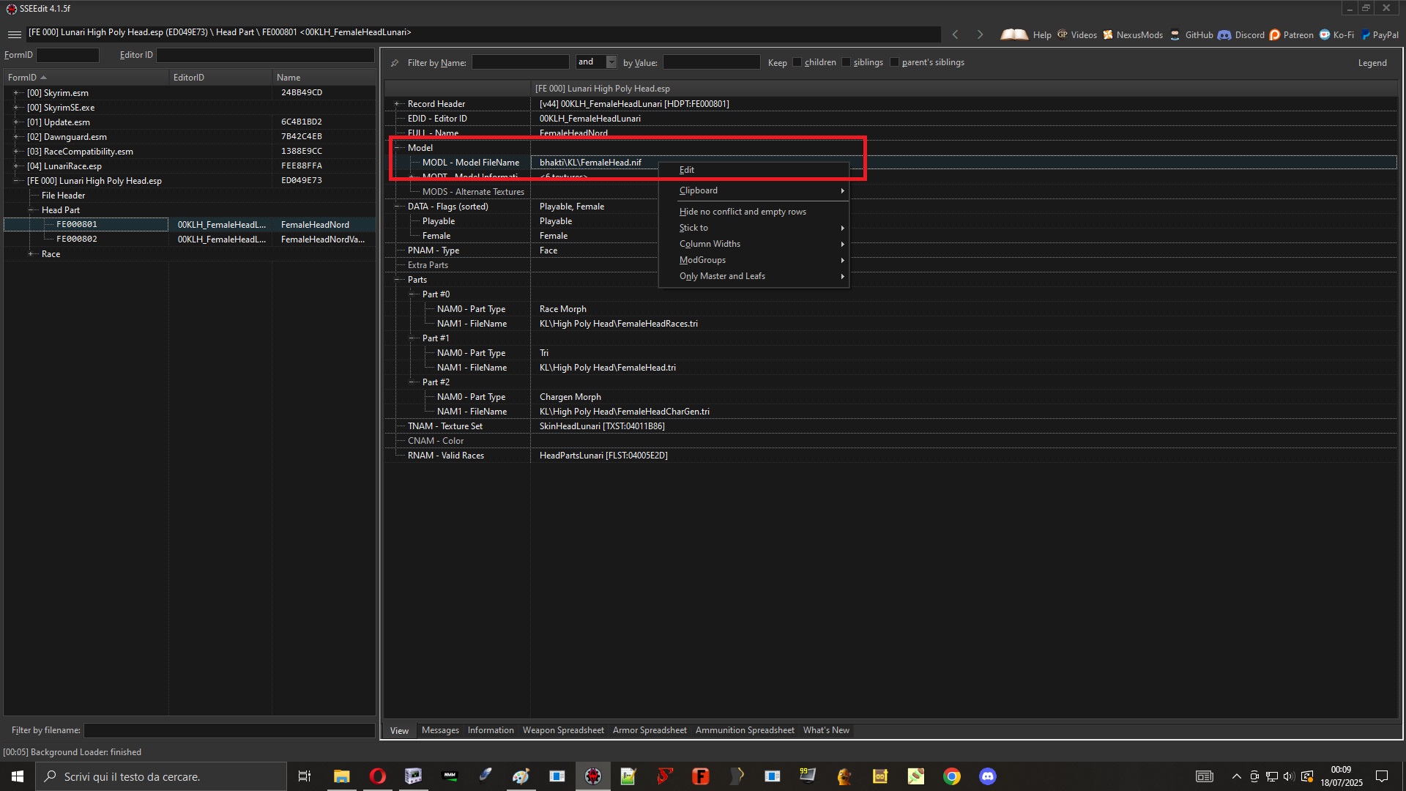
Task: Open NexusMods page icon
Action: pos(1108,34)
